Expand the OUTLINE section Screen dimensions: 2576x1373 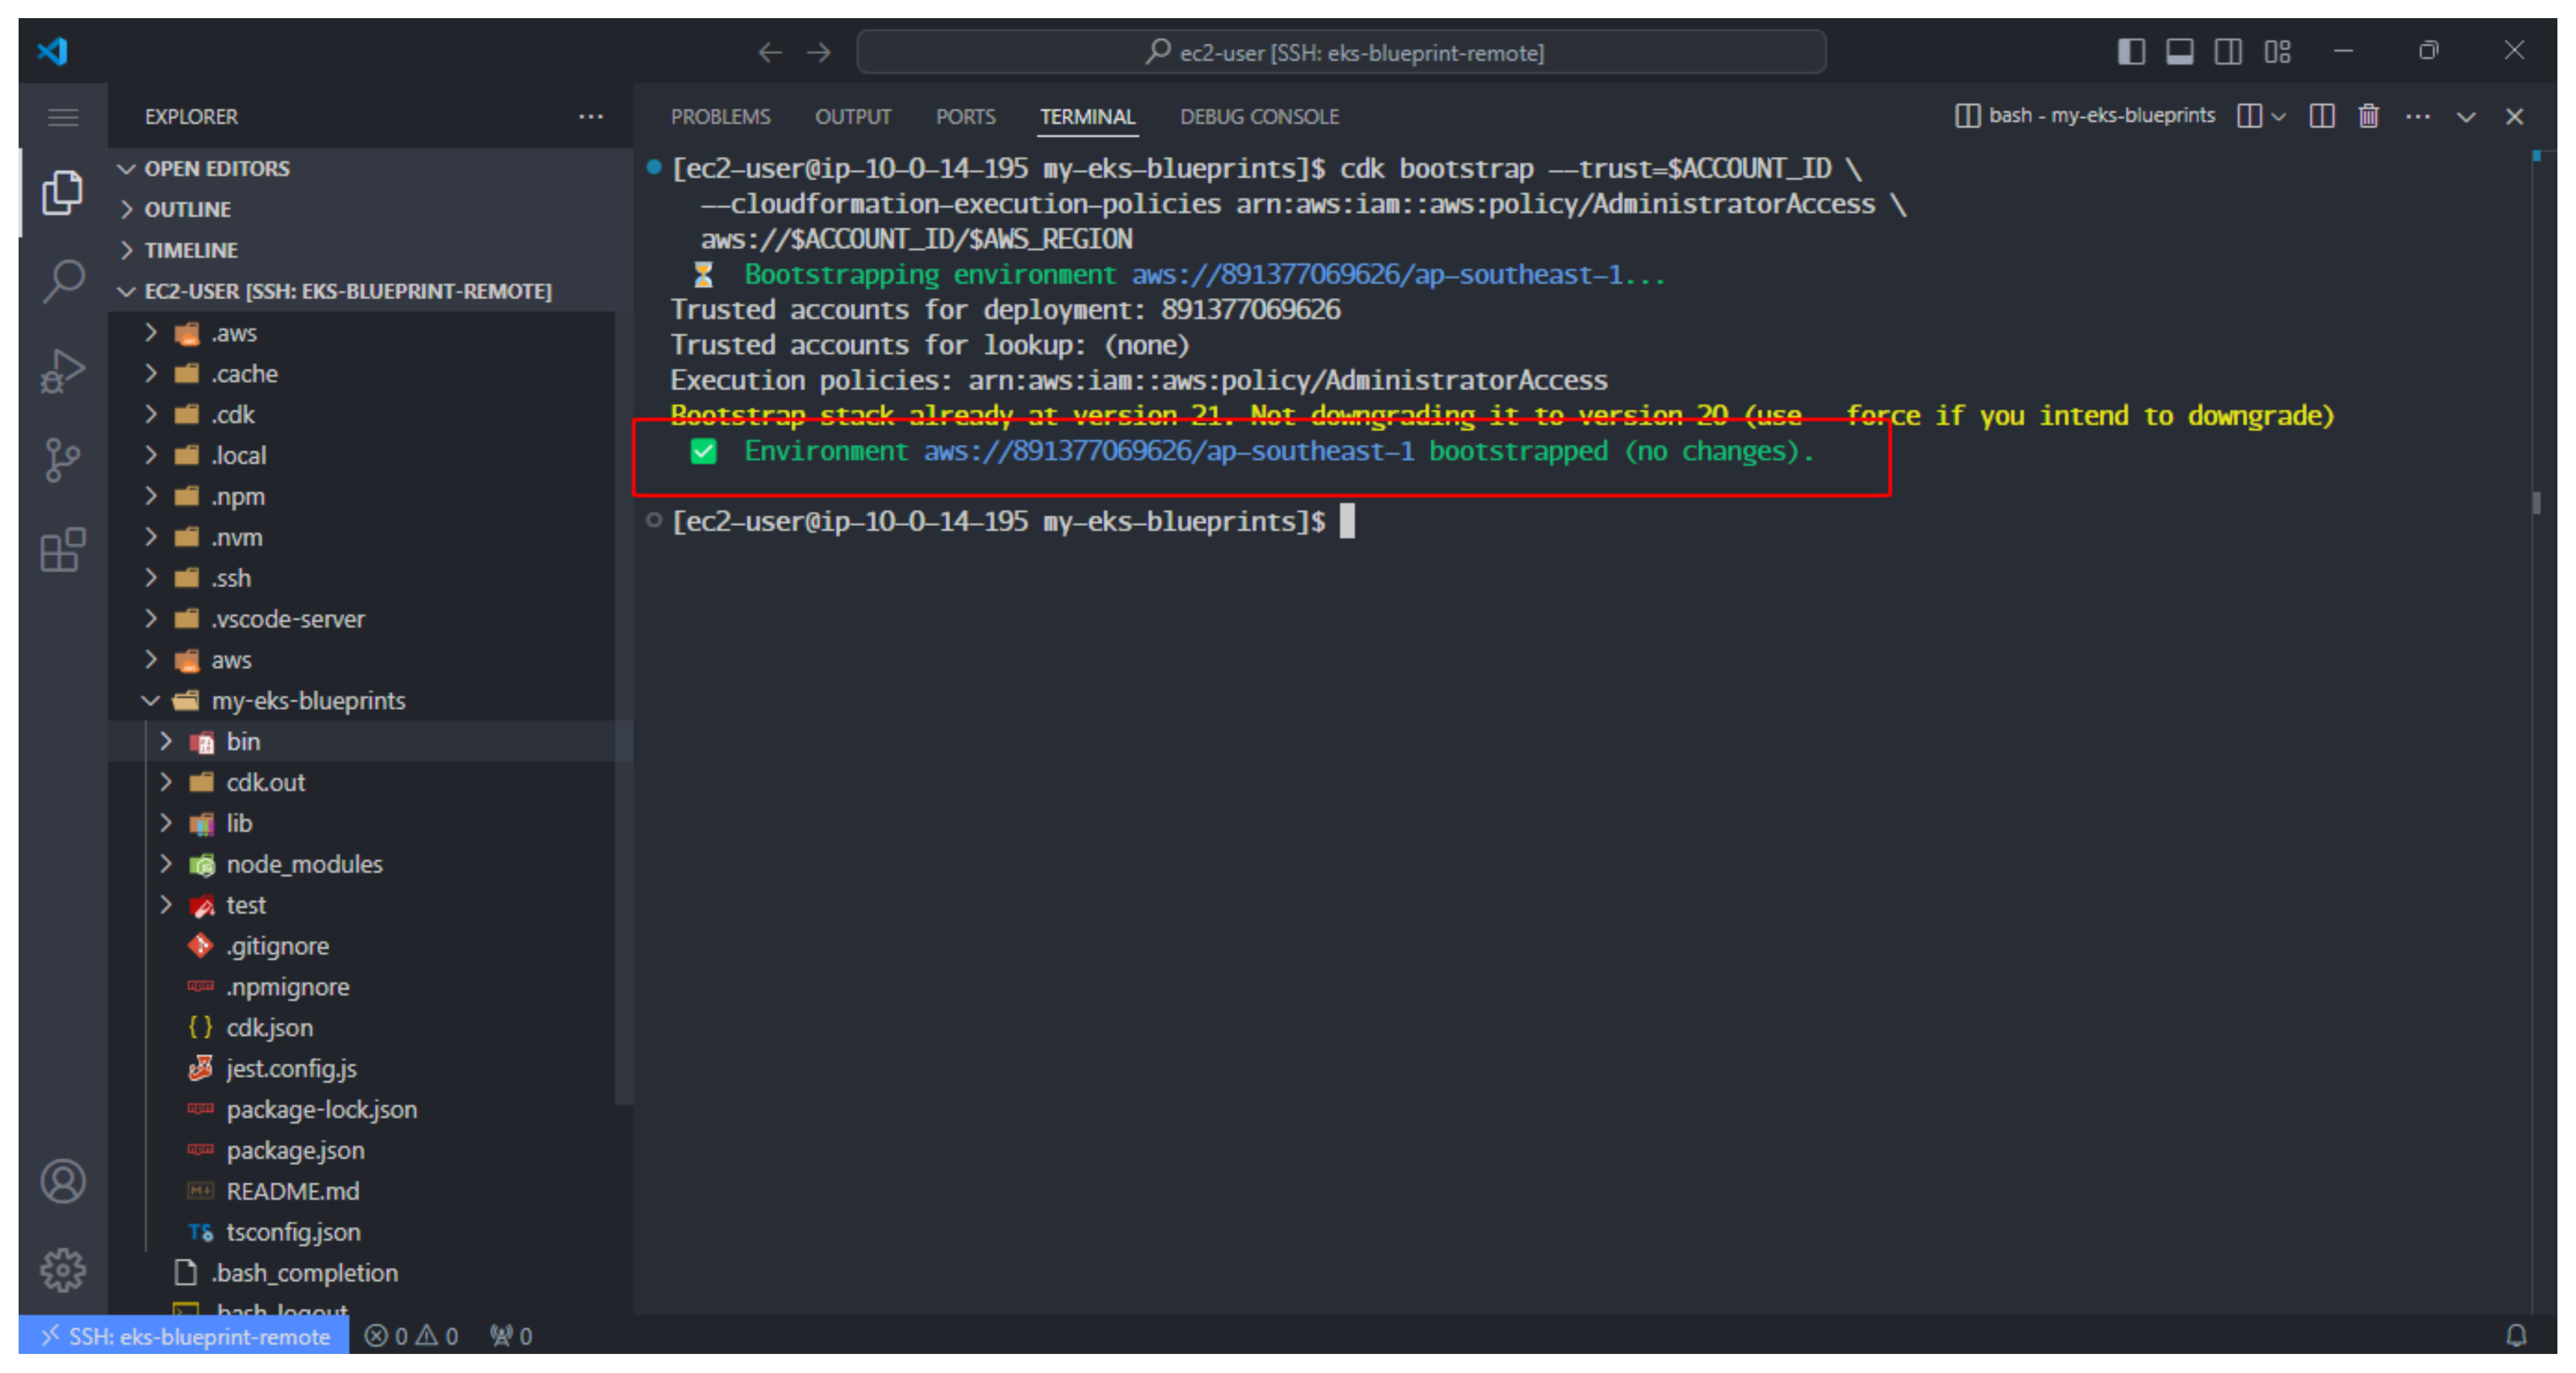click(x=371, y=209)
